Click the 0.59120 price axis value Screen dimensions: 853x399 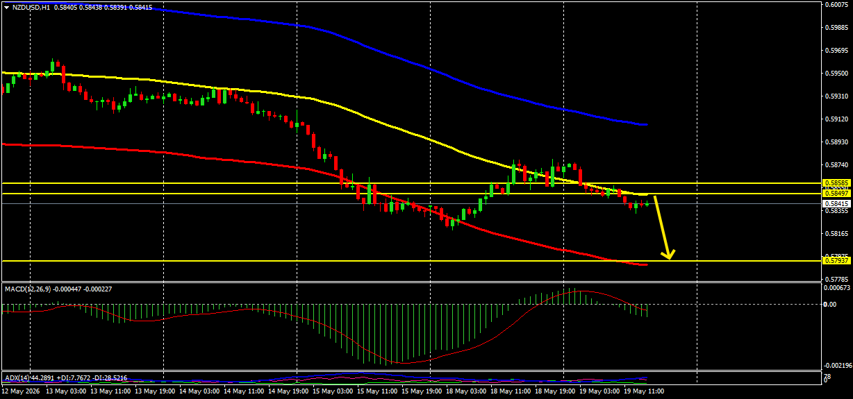click(x=838, y=119)
